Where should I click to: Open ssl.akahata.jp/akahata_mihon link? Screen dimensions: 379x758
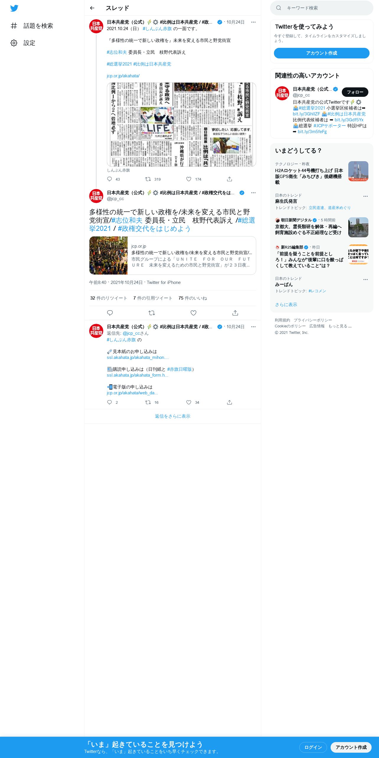(x=138, y=357)
